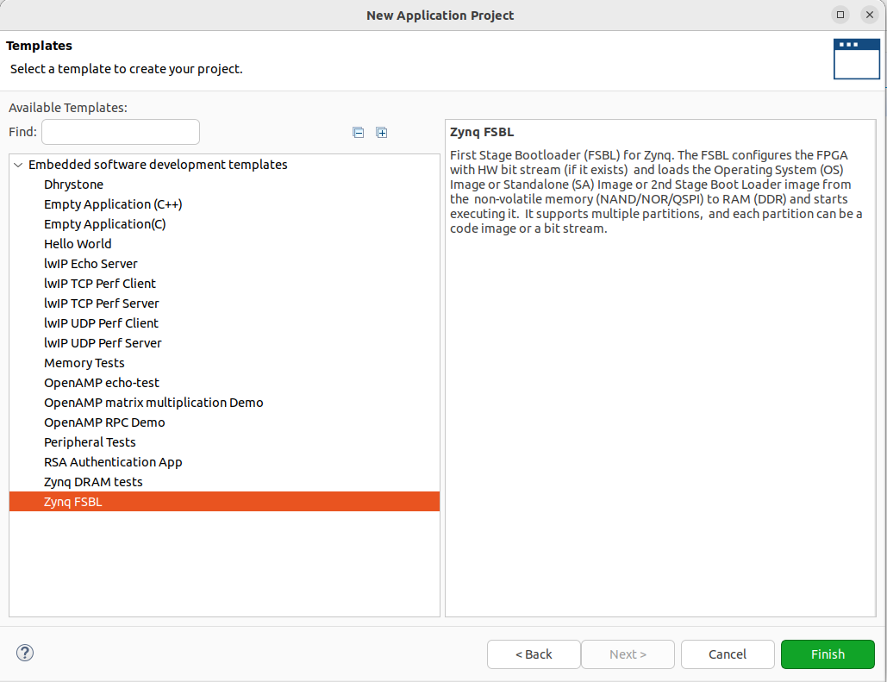The image size is (887, 682).
Task: Go to previous page with Back
Action: pos(534,654)
